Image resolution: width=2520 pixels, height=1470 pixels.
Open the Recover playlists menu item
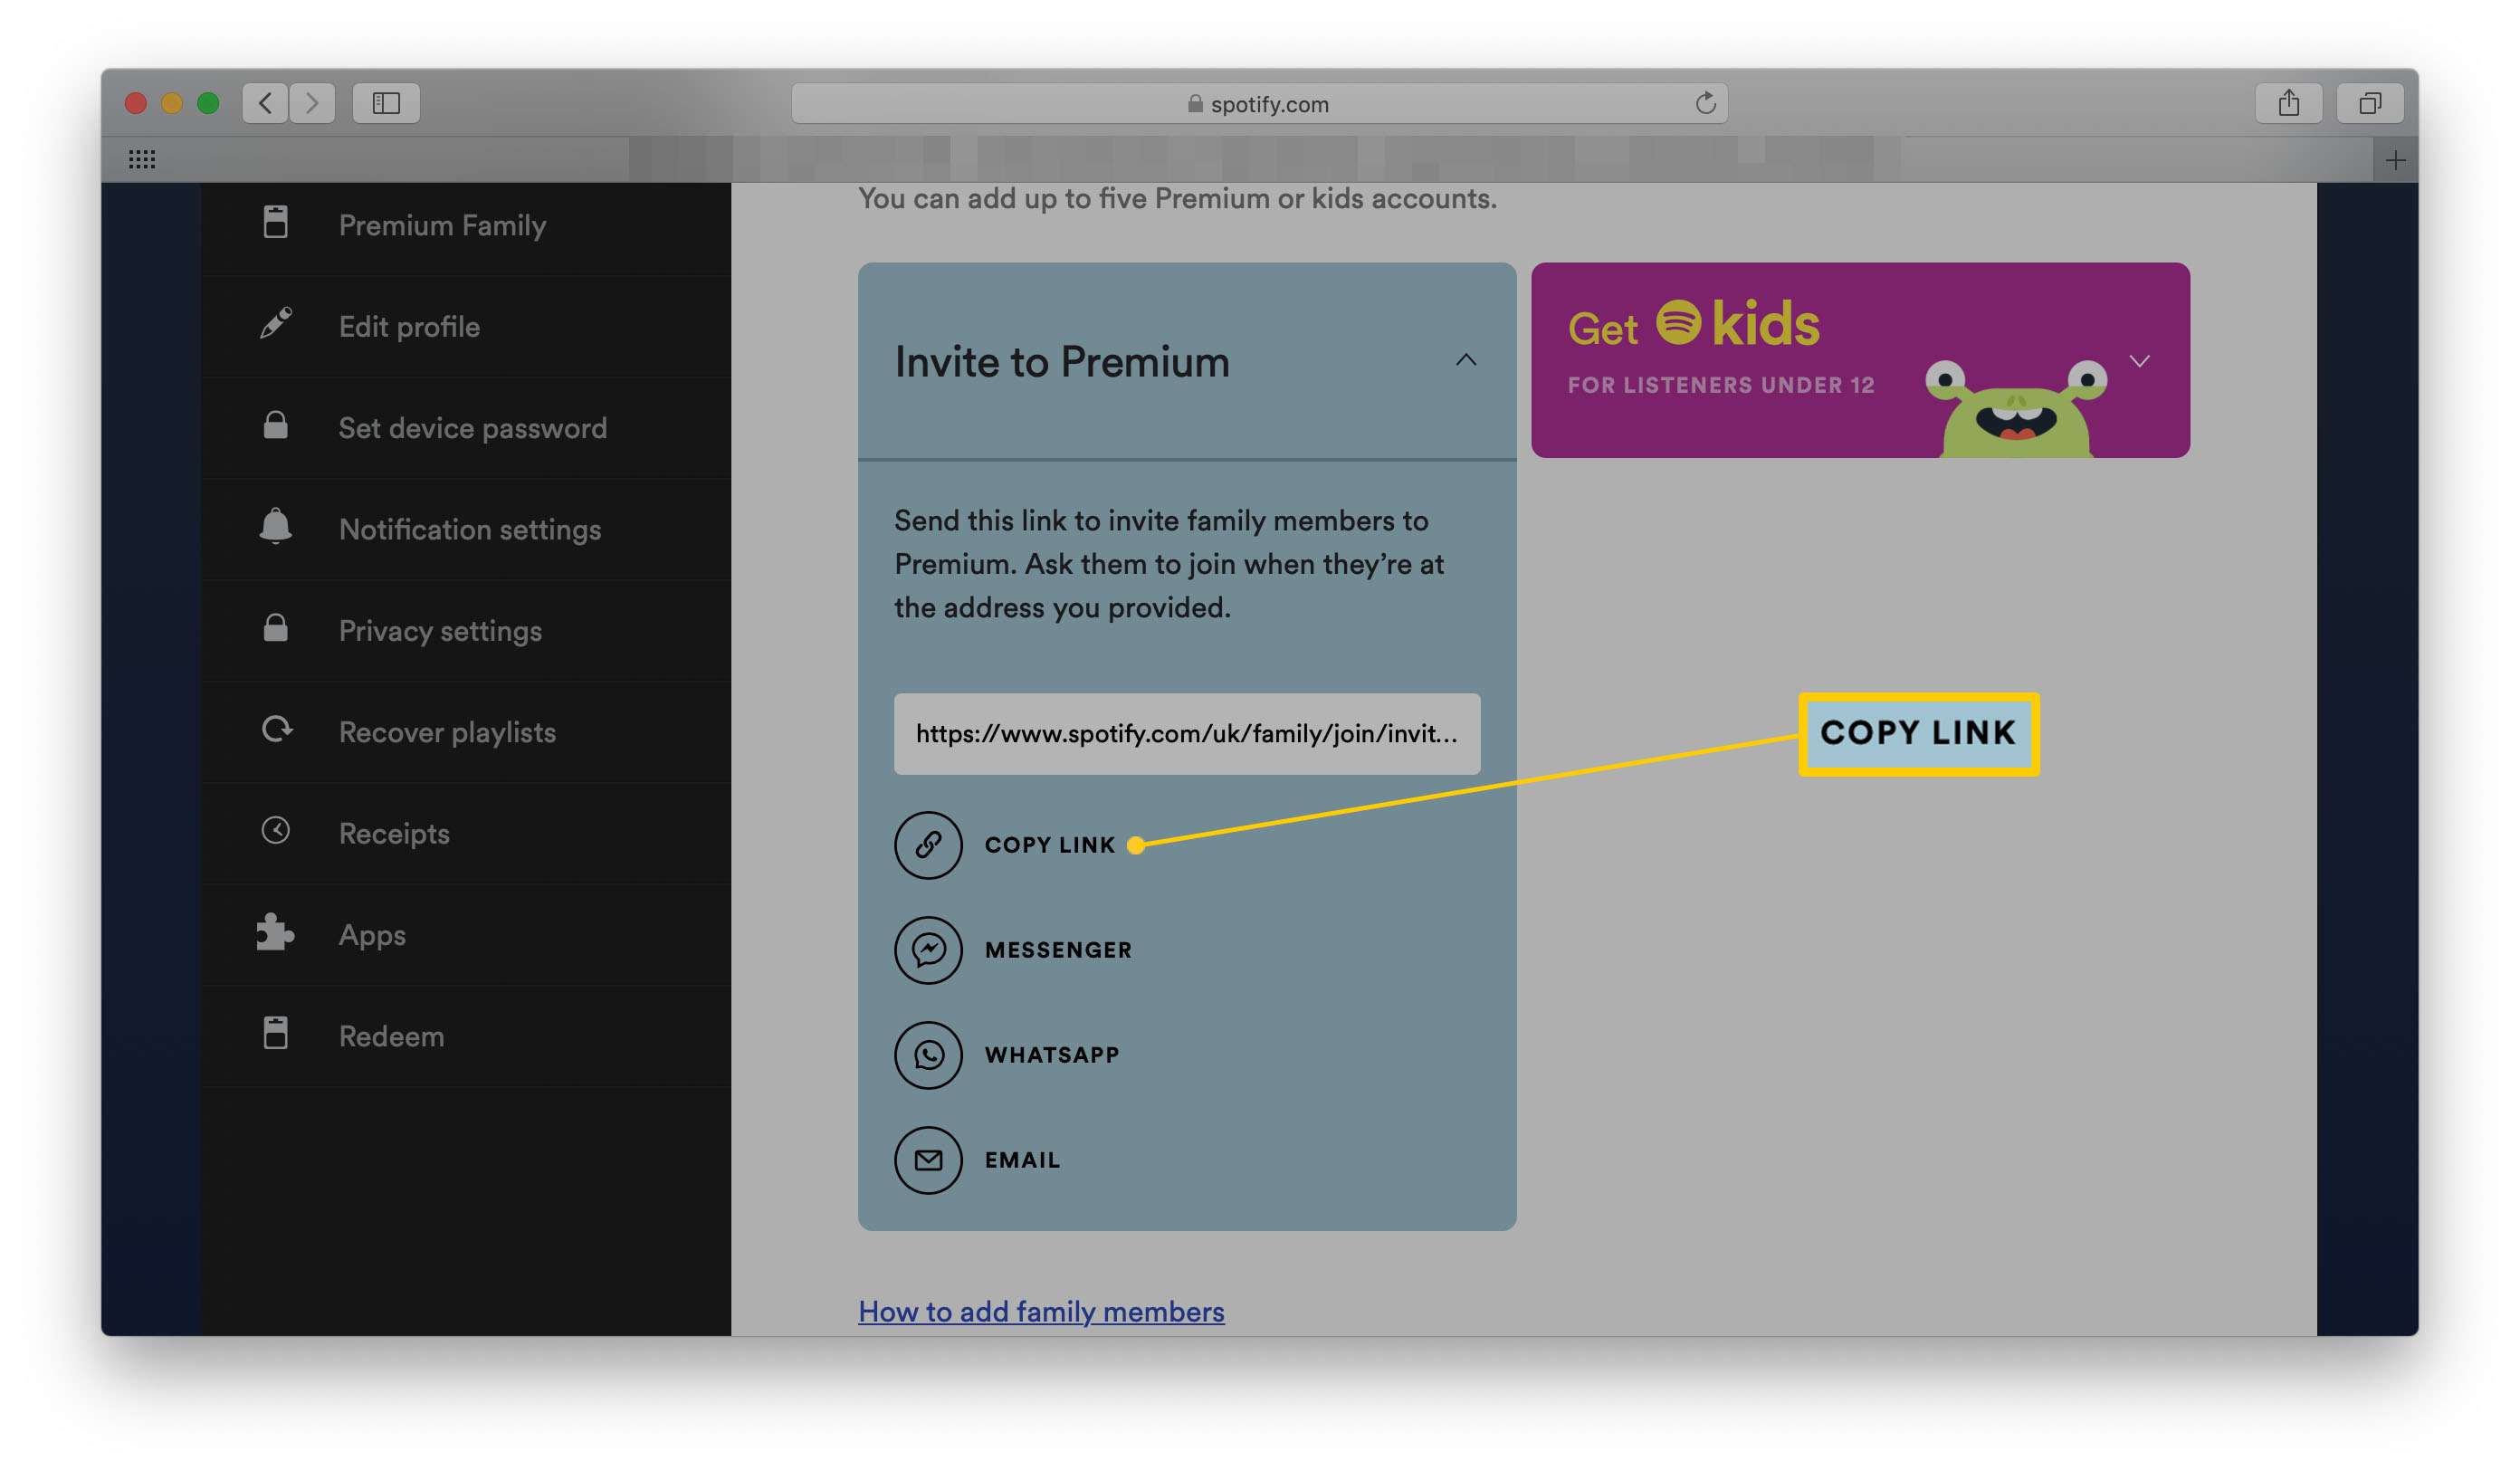click(446, 731)
